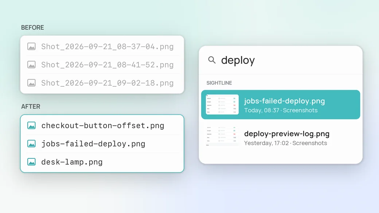Click the search field containing deploy

pyautogui.click(x=281, y=60)
